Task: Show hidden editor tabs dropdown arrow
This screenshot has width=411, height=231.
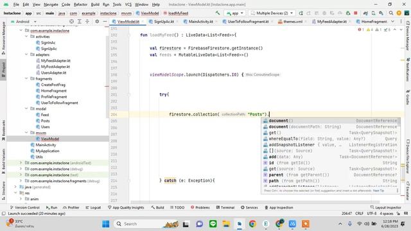Action: coord(392,21)
